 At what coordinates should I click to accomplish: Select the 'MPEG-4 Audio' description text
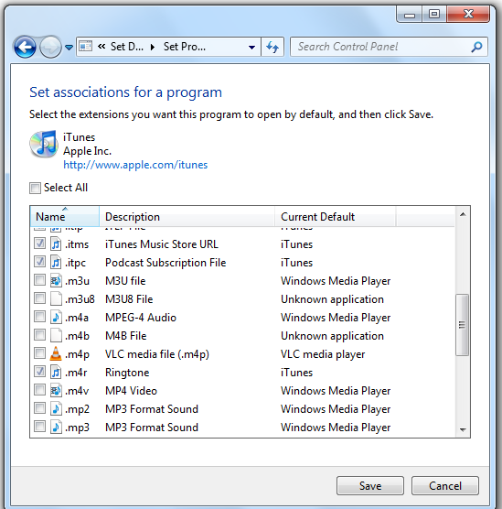tap(141, 317)
